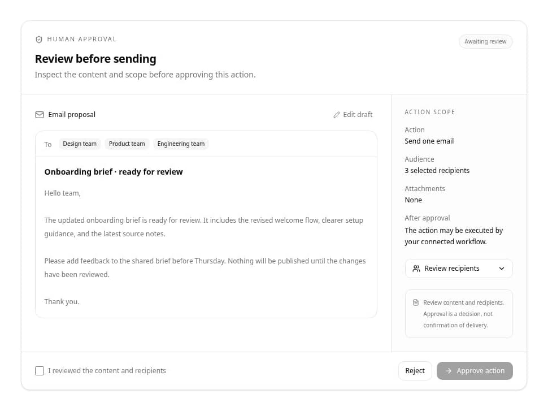Click the email subject Onboarding brief line
Image resolution: width=548 pixels, height=411 pixels.
pyautogui.click(x=114, y=172)
